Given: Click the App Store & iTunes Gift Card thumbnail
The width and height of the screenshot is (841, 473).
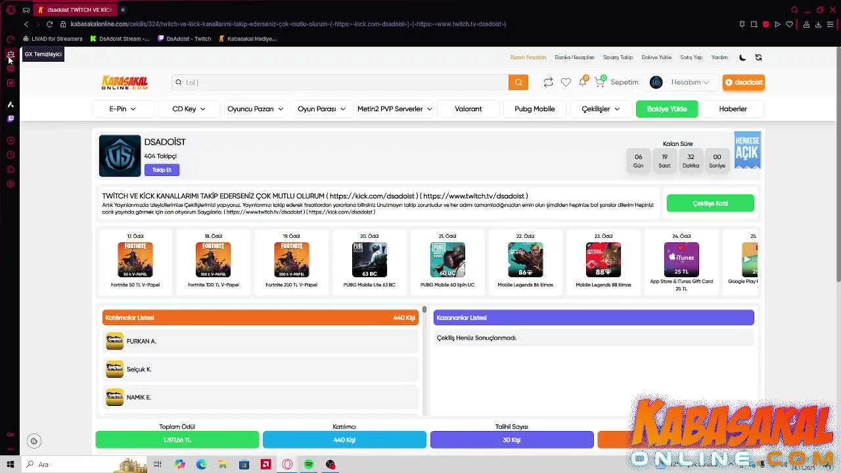Looking at the screenshot, I should (x=681, y=259).
